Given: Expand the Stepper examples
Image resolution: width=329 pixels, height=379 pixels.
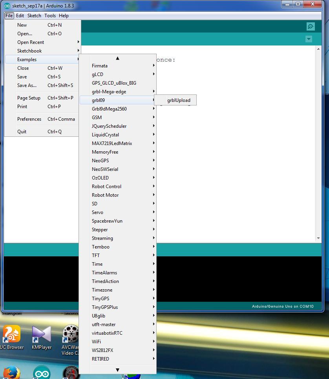Looking at the screenshot, I should pyautogui.click(x=118, y=230).
